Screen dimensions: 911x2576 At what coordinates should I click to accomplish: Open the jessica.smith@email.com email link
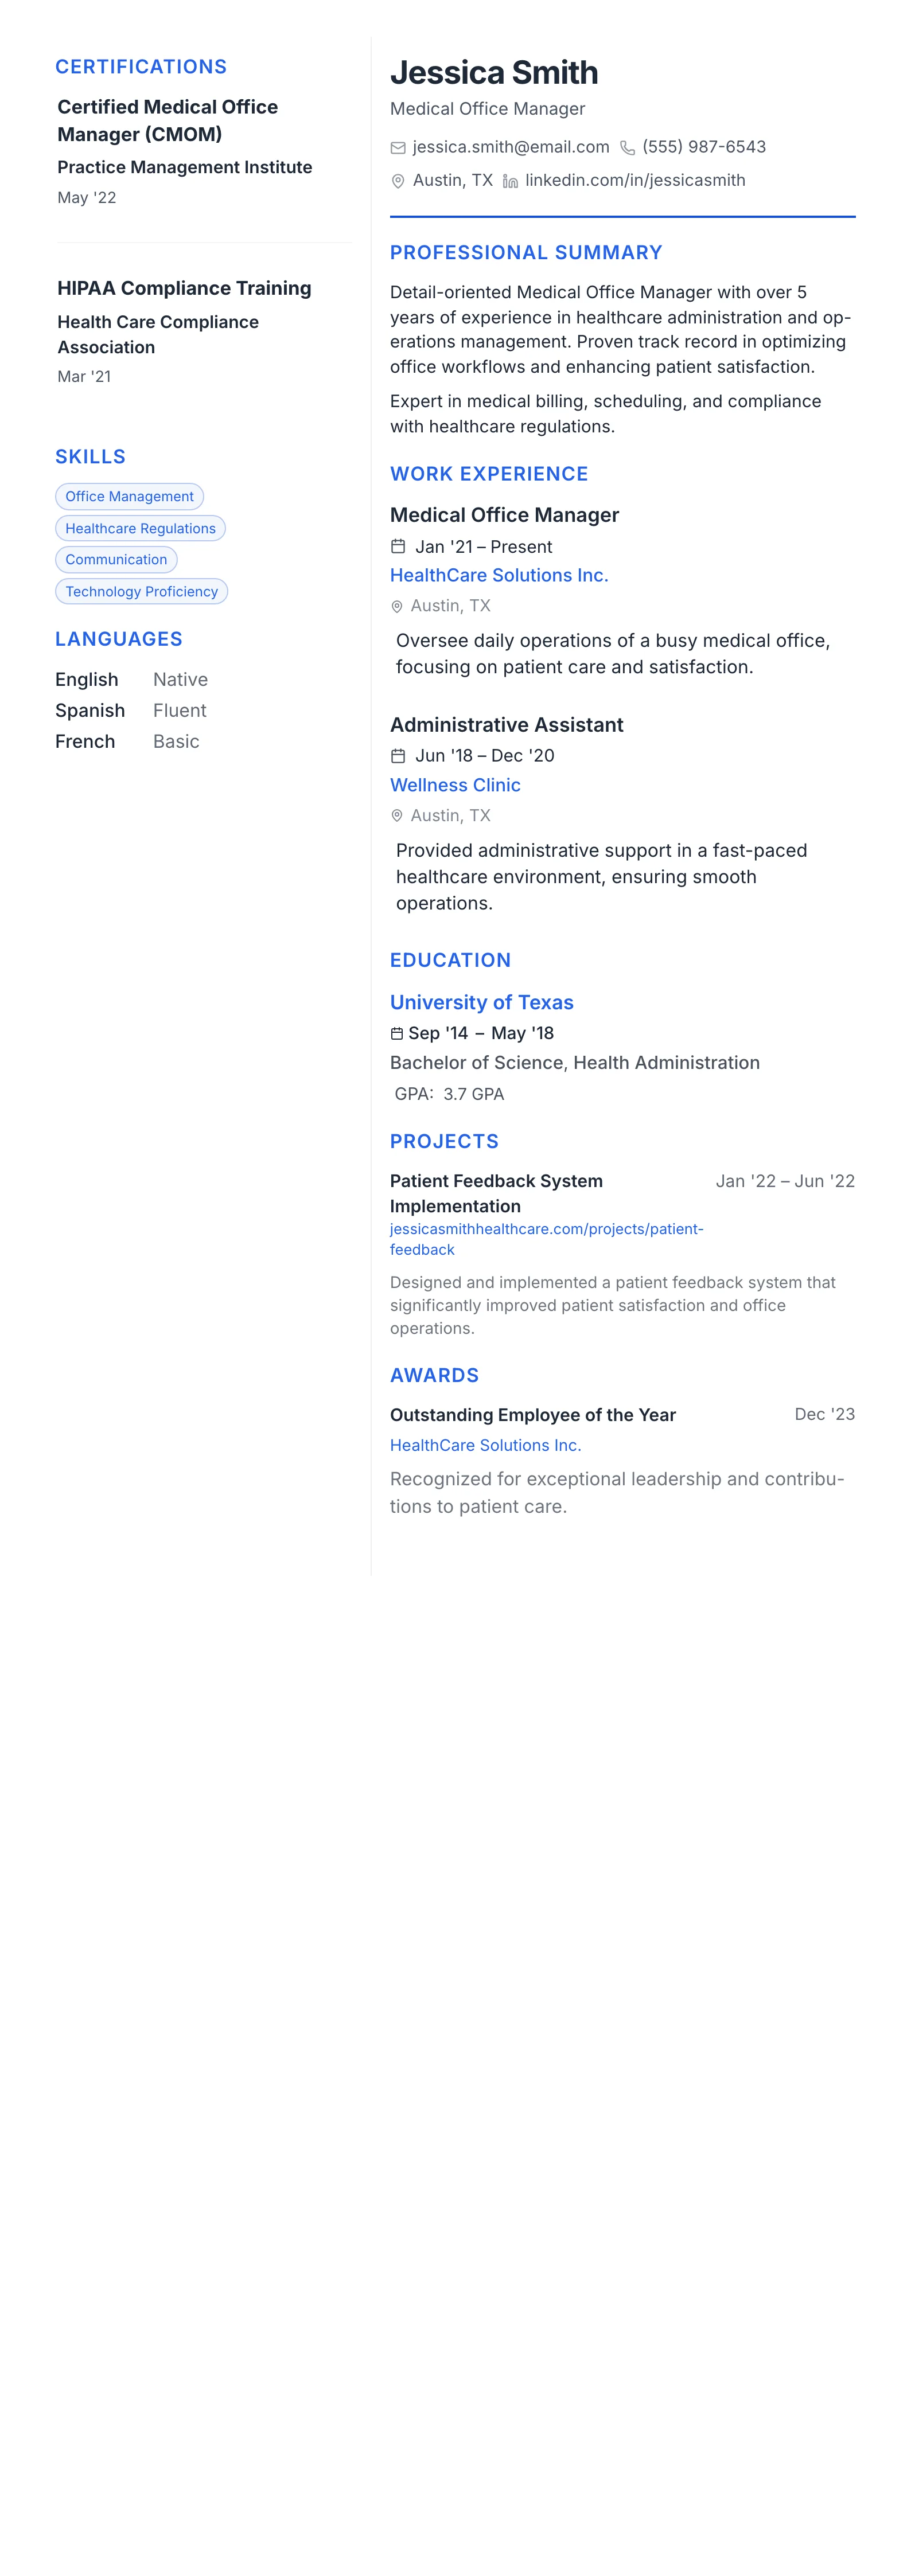511,147
